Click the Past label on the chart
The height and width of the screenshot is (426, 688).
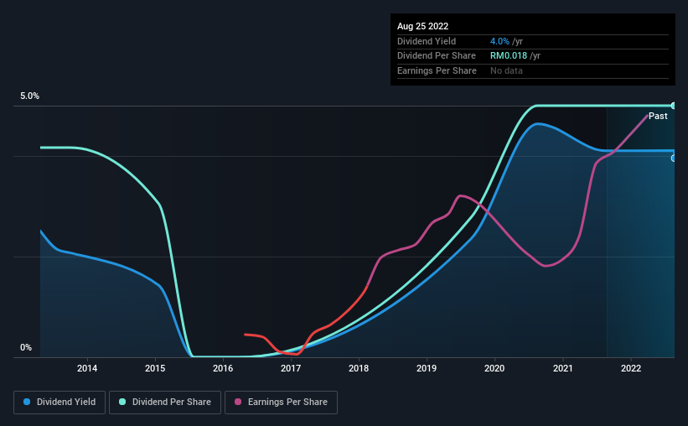click(x=658, y=116)
